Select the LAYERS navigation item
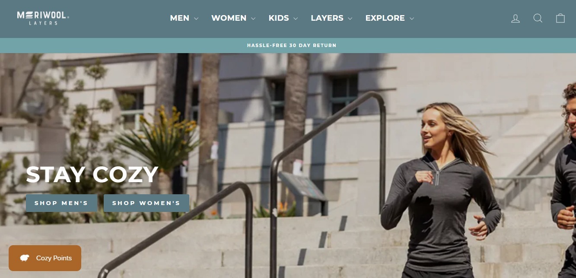 click(327, 18)
